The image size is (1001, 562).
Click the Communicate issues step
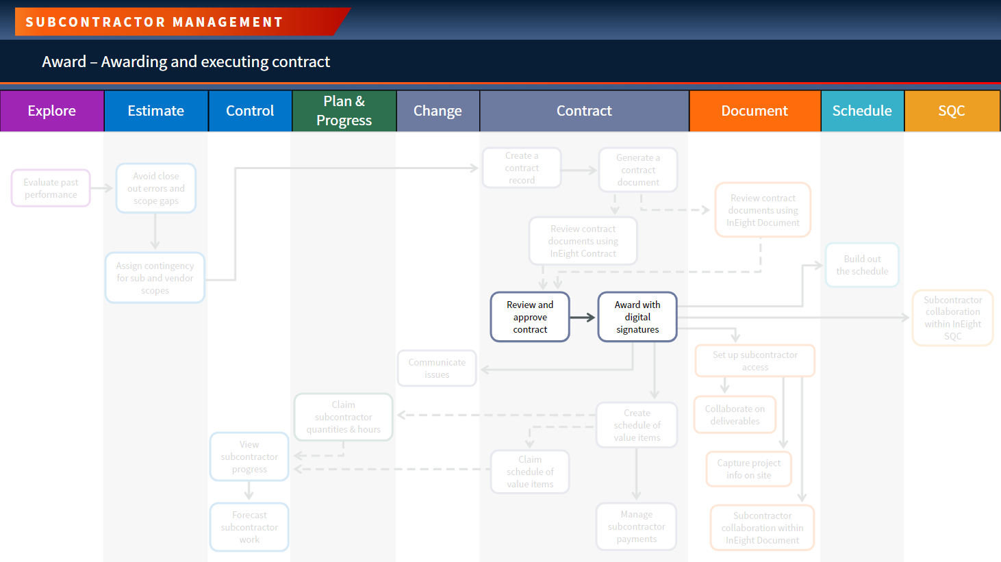(x=437, y=368)
